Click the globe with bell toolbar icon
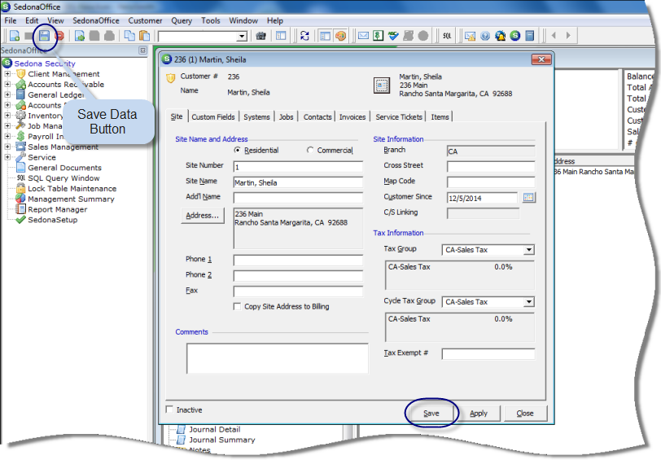 [501, 36]
